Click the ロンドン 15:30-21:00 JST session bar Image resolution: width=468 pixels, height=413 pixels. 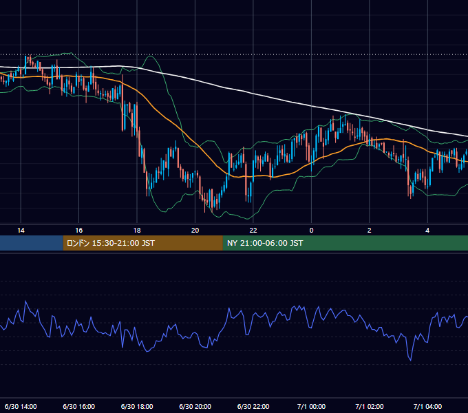coord(142,243)
